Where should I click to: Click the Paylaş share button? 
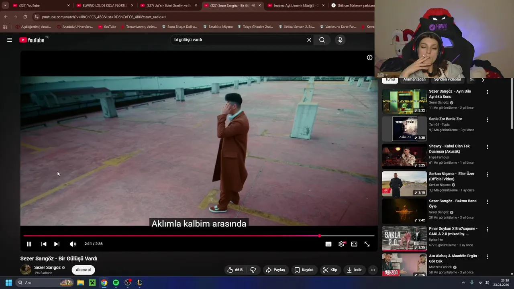click(x=275, y=270)
